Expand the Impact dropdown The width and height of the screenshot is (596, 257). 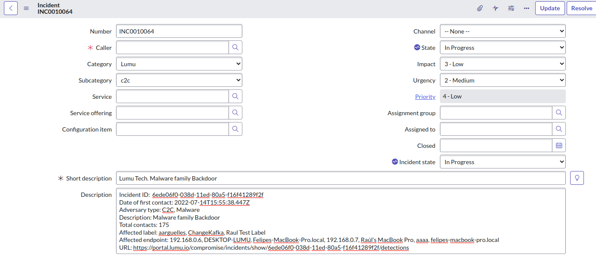[502, 64]
